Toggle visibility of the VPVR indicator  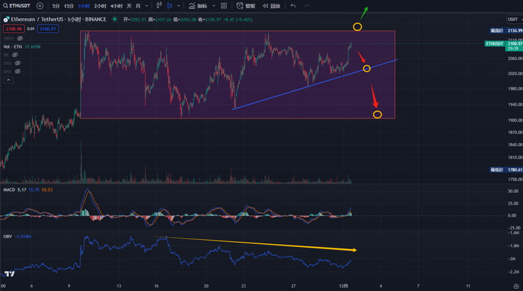point(20,38)
